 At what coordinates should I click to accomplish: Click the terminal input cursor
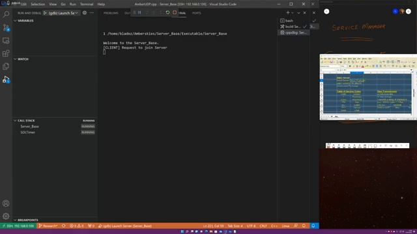pos(104,52)
